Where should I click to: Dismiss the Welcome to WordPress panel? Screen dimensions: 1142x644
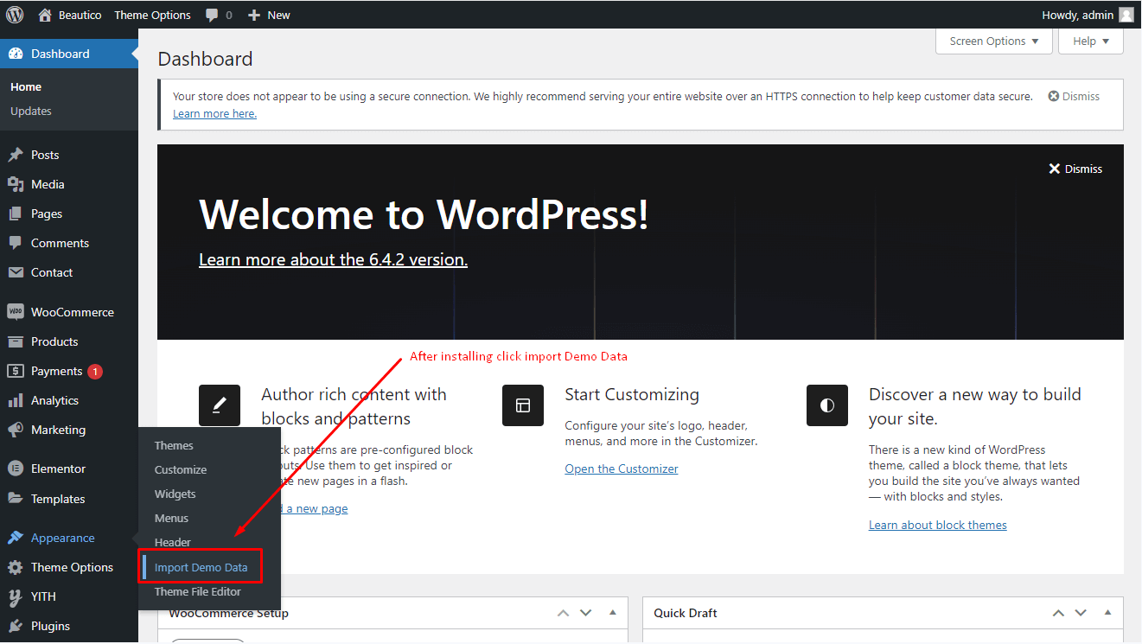(x=1075, y=169)
